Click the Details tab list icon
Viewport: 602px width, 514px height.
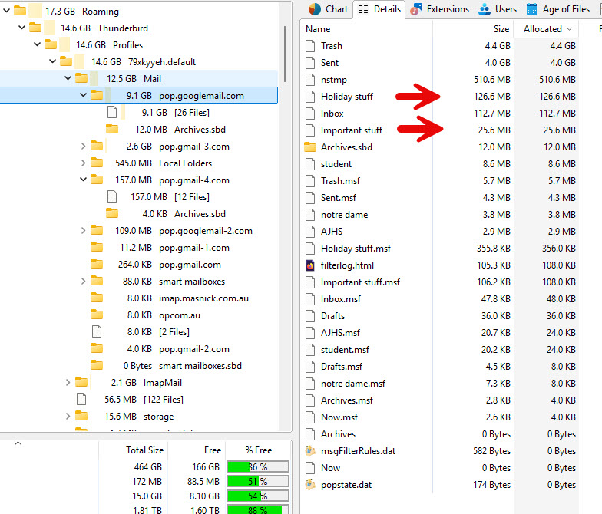click(362, 9)
